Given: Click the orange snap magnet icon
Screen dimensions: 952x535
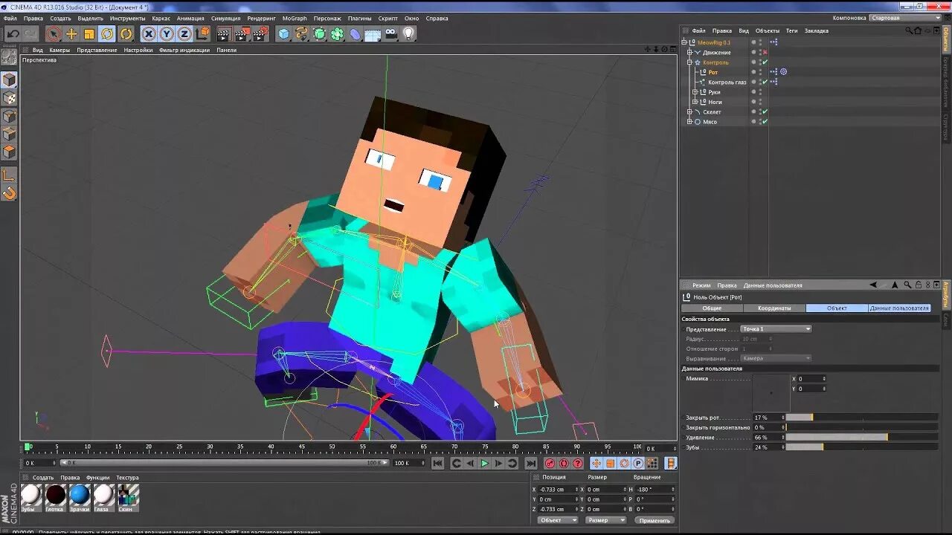Looking at the screenshot, I should click(x=9, y=193).
